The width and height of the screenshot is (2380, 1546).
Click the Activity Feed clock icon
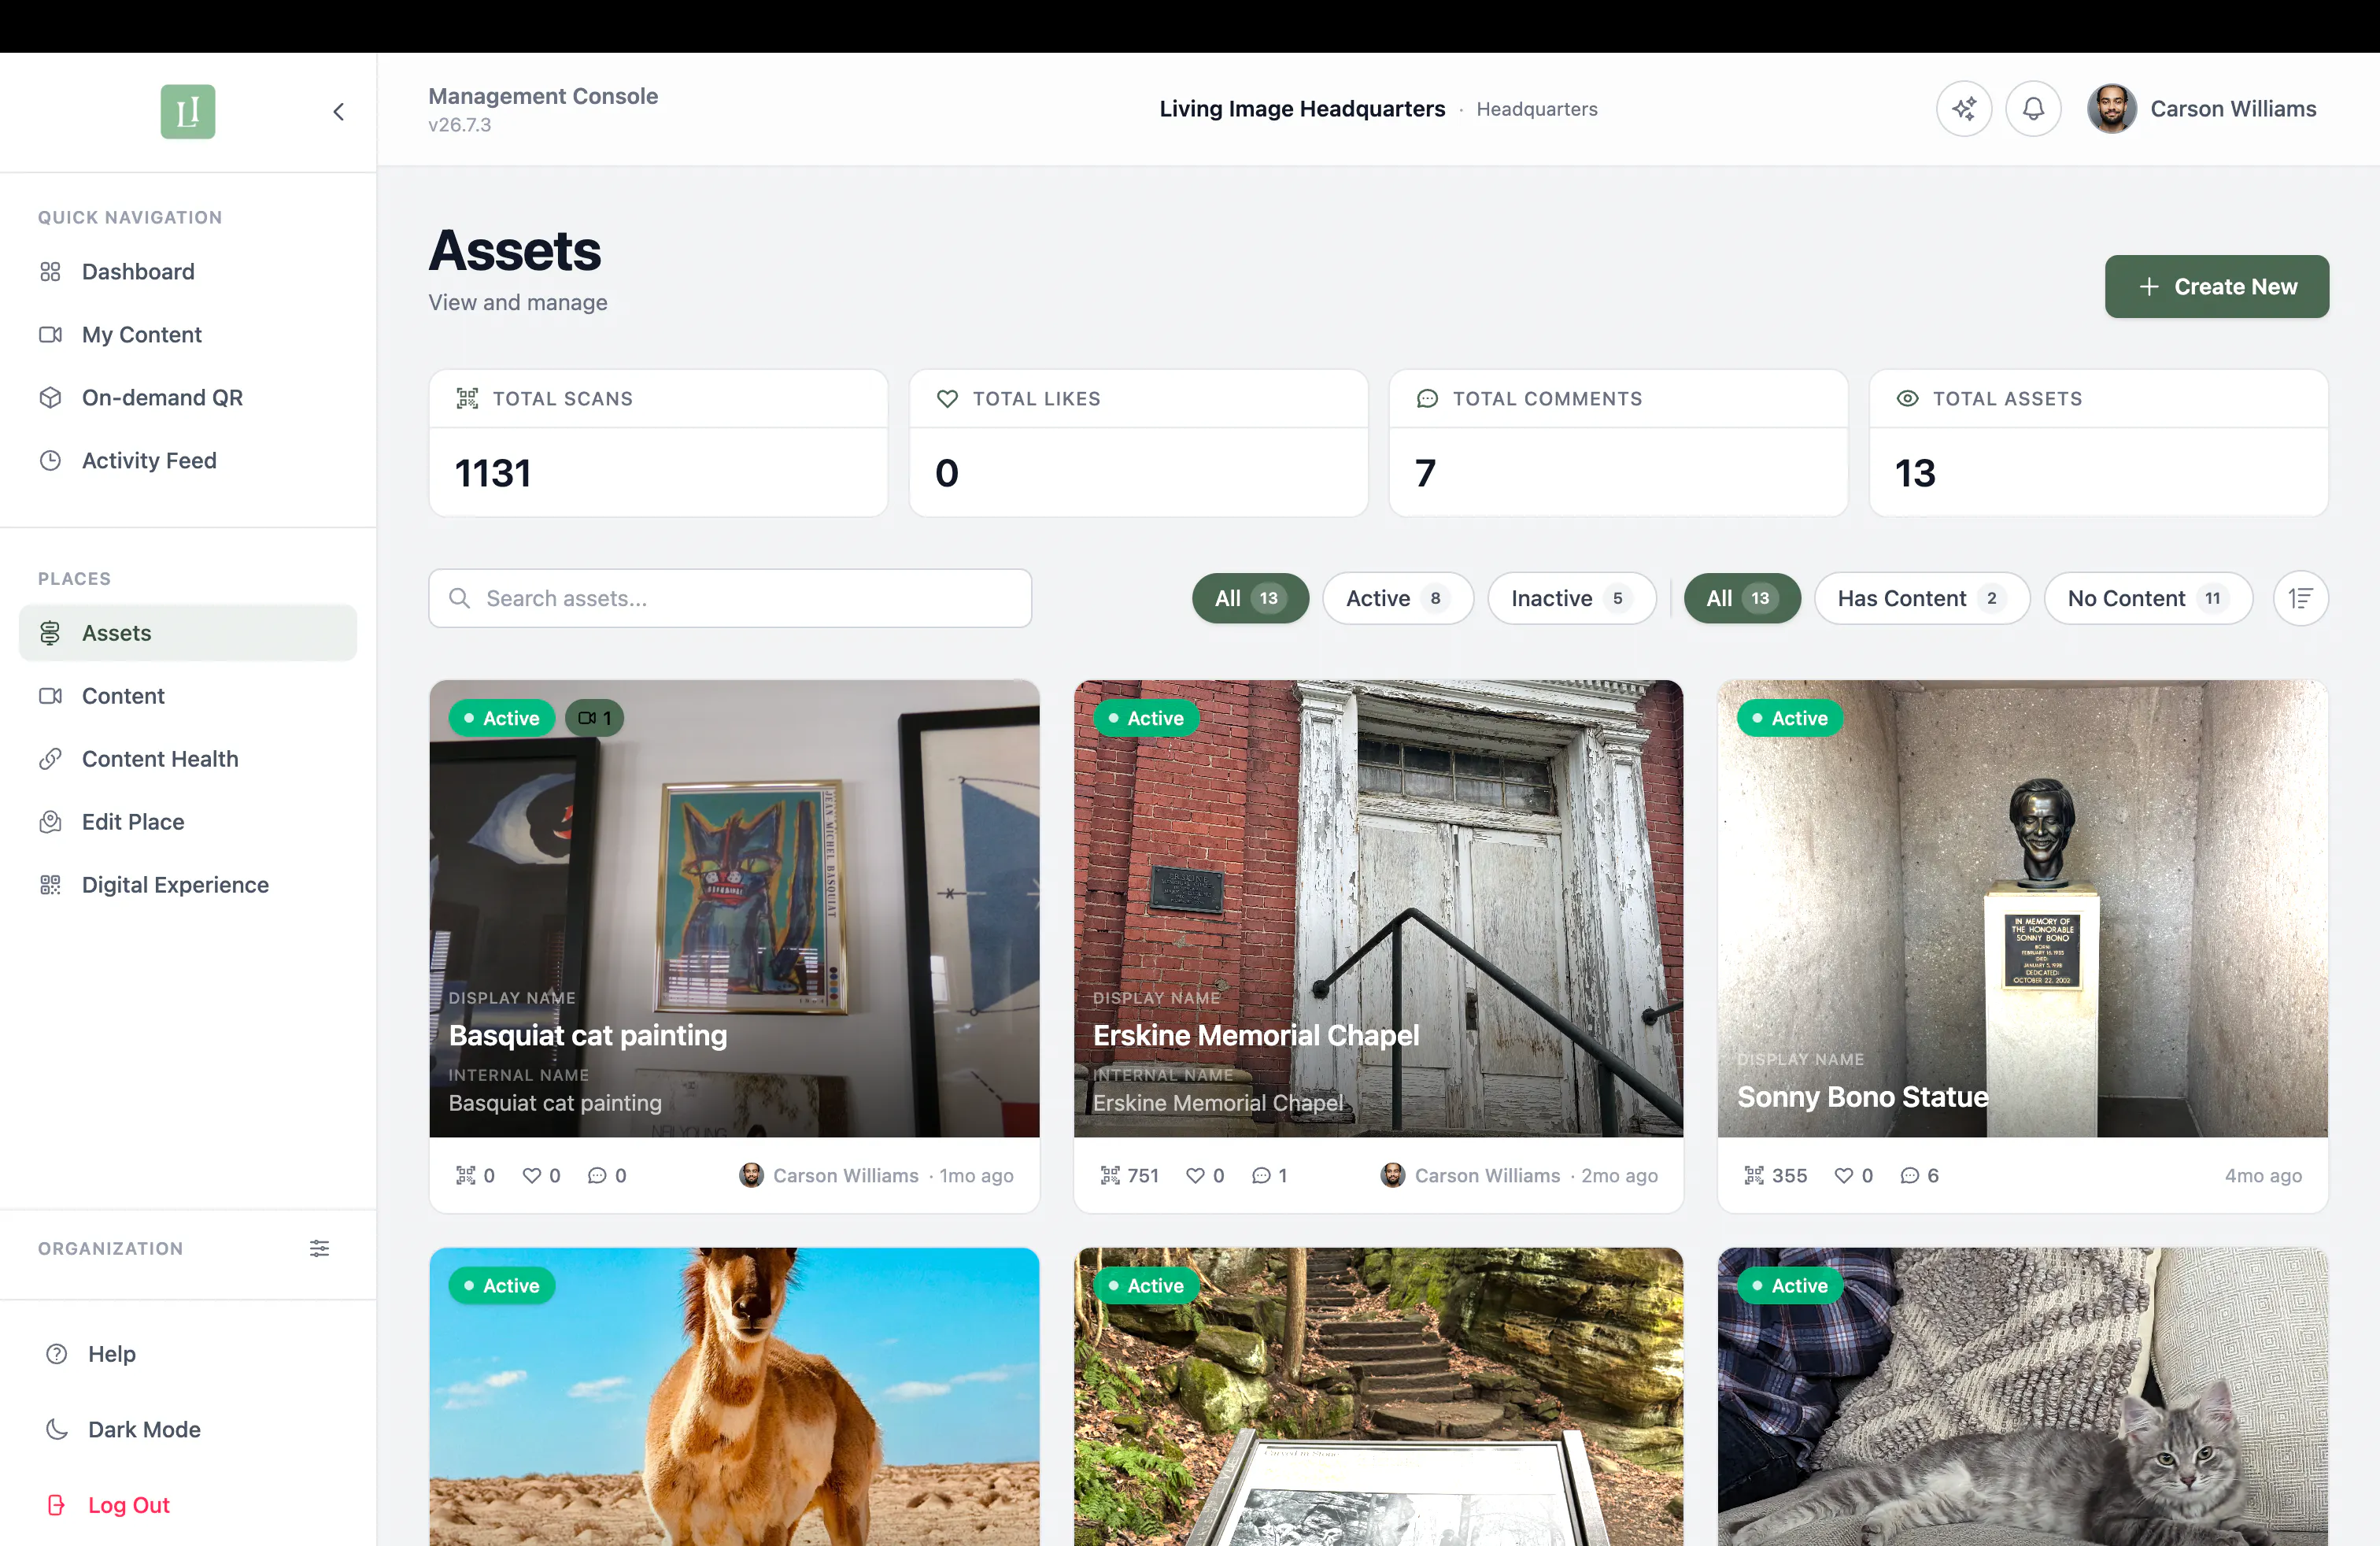pyautogui.click(x=50, y=460)
